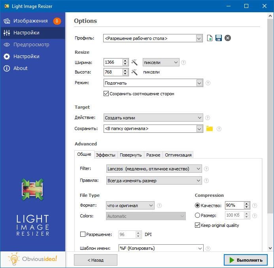Image resolution: width=274 pixels, height=268 pixels.
Task: Click the scrollbar up arrow
Action: tap(270, 16)
